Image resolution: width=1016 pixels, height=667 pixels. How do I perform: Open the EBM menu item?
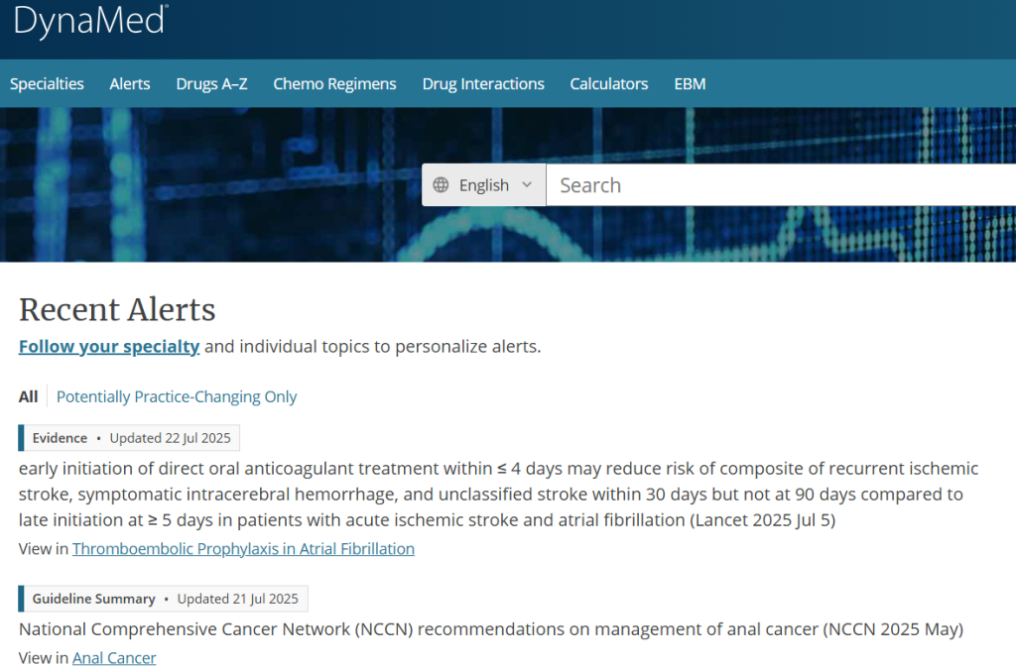point(690,83)
